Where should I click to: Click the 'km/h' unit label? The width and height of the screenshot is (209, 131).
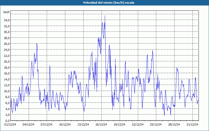[x=7, y=12]
